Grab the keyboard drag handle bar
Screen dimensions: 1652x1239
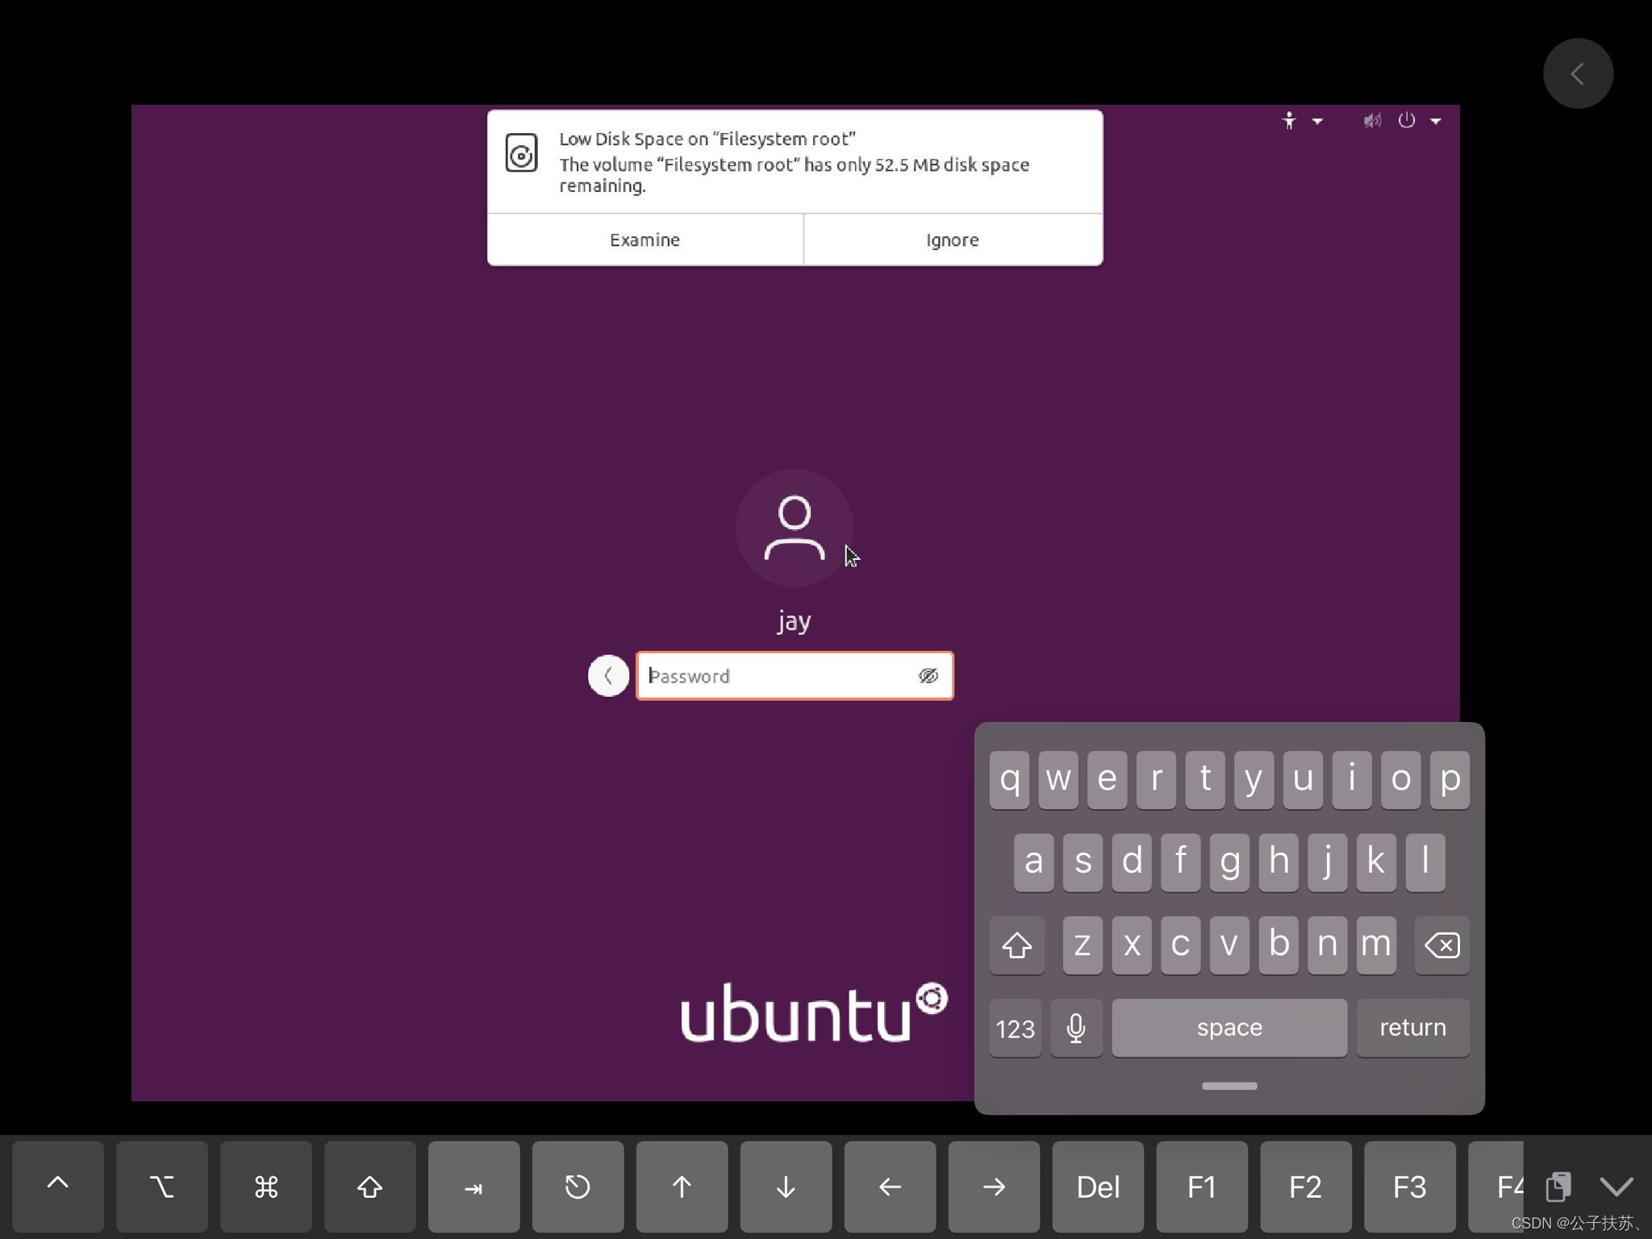1229,1086
